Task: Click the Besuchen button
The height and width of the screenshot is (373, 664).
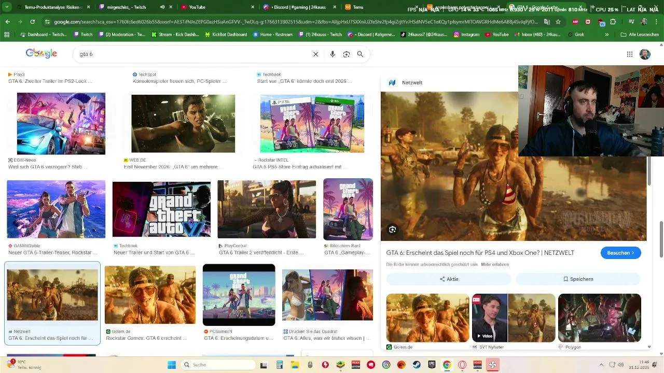Action: click(x=621, y=253)
